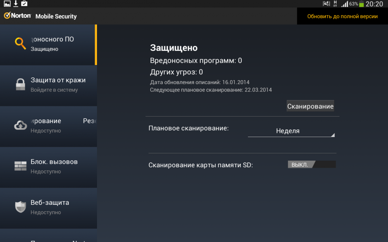Tap the signal strength icon
This screenshot has height=242, width=388.
[x=345, y=4]
